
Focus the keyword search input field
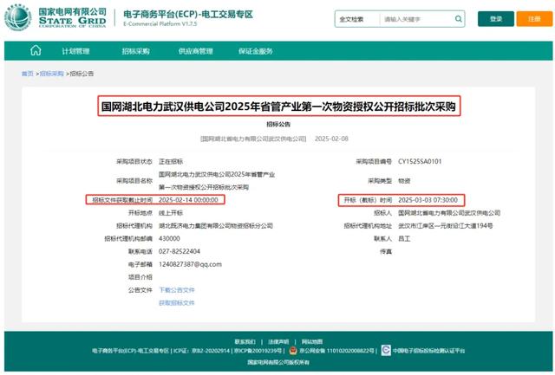coord(416,19)
